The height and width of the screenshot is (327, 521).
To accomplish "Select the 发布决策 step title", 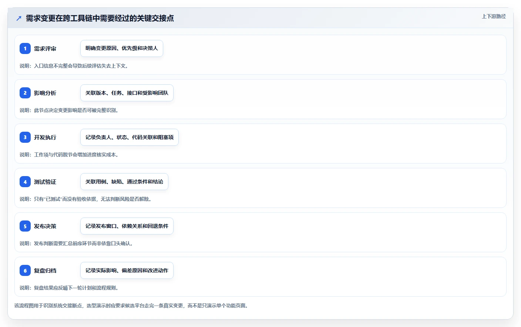I will (45, 226).
